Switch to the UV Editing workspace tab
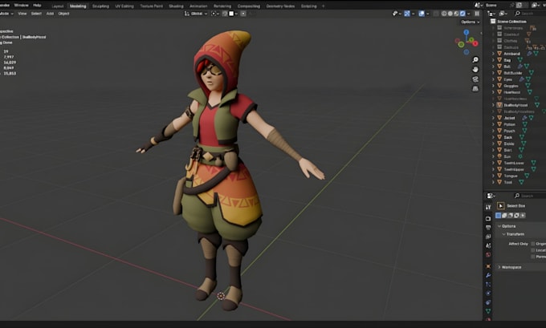 124,6
